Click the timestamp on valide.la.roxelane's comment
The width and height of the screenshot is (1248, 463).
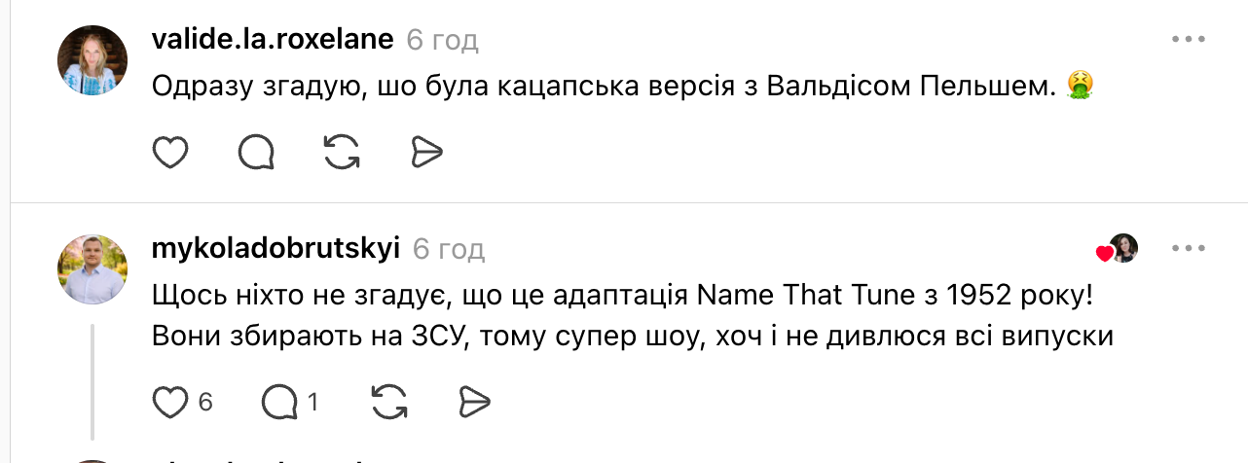442,40
